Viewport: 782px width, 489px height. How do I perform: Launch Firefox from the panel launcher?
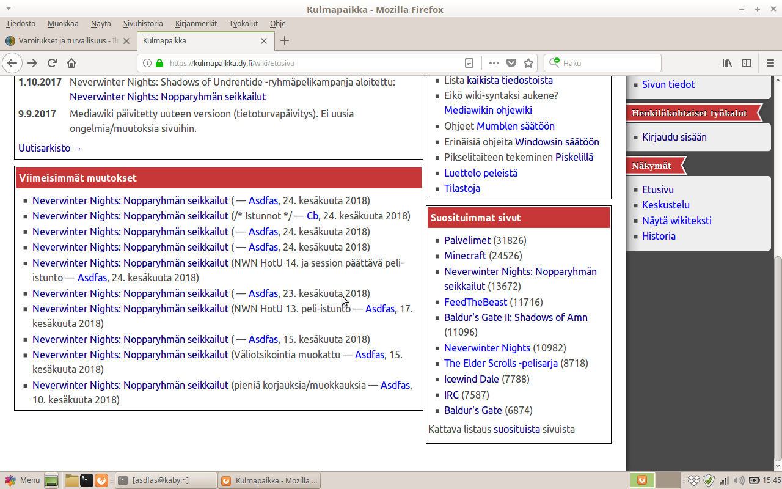pos(101,480)
